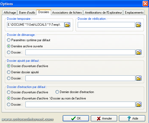Open folder browser for Dossier de vérification
Image resolution: width=149 pixels, height=123 pixels.
pos(138,25)
